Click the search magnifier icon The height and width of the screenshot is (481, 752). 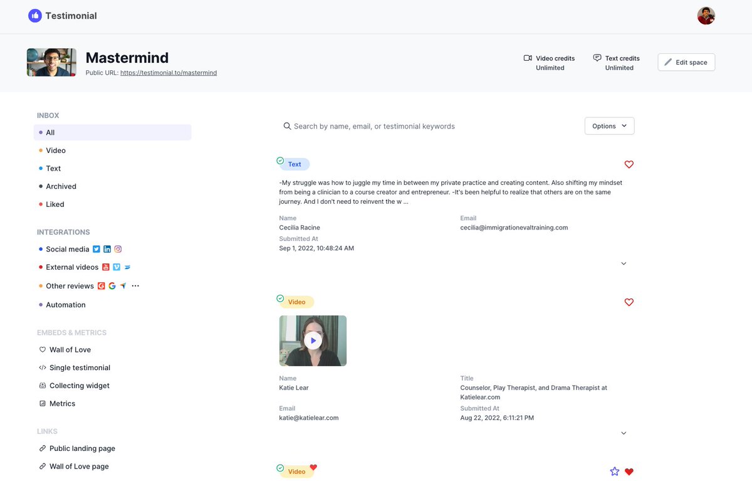[287, 126]
